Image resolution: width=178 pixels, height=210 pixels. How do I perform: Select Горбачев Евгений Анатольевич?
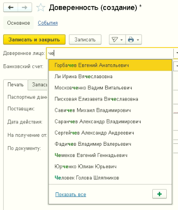[110, 65]
